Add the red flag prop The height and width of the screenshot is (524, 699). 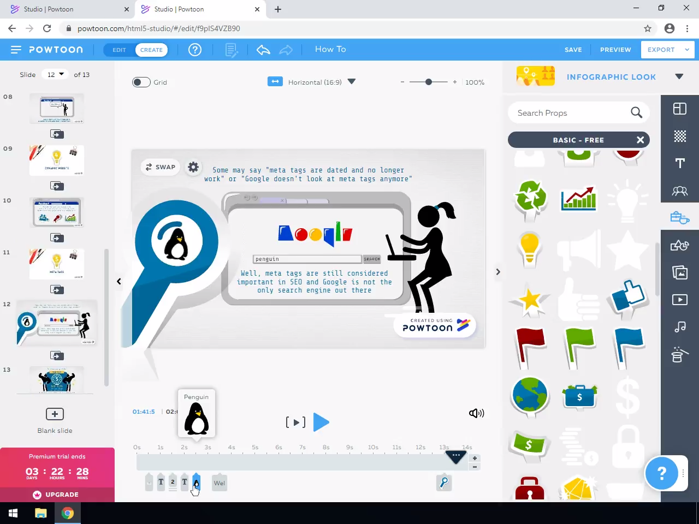[x=530, y=348]
